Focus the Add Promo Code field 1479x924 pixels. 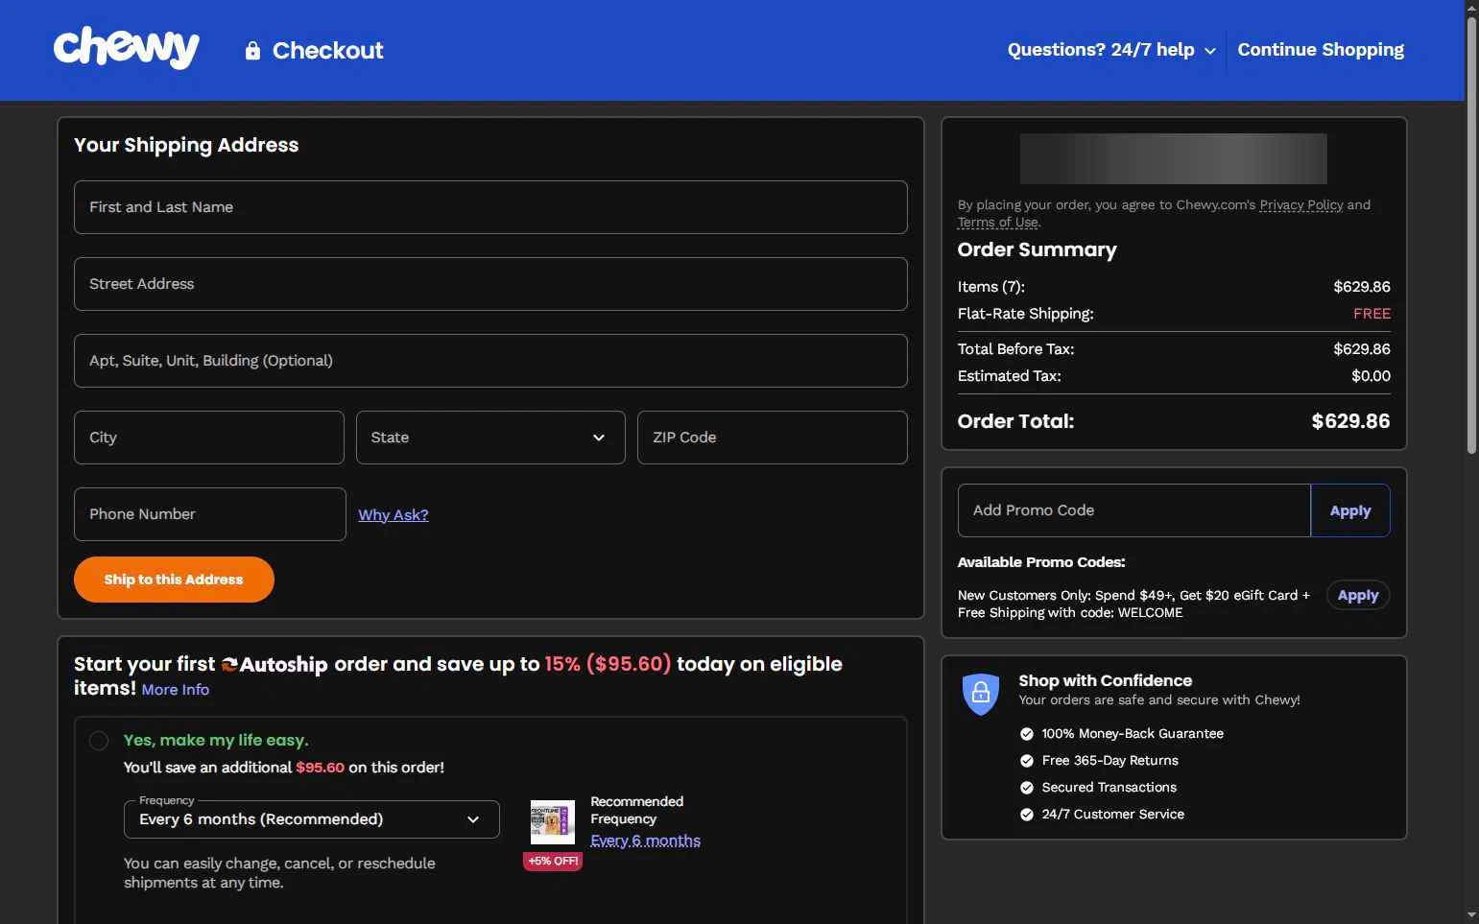pos(1133,510)
